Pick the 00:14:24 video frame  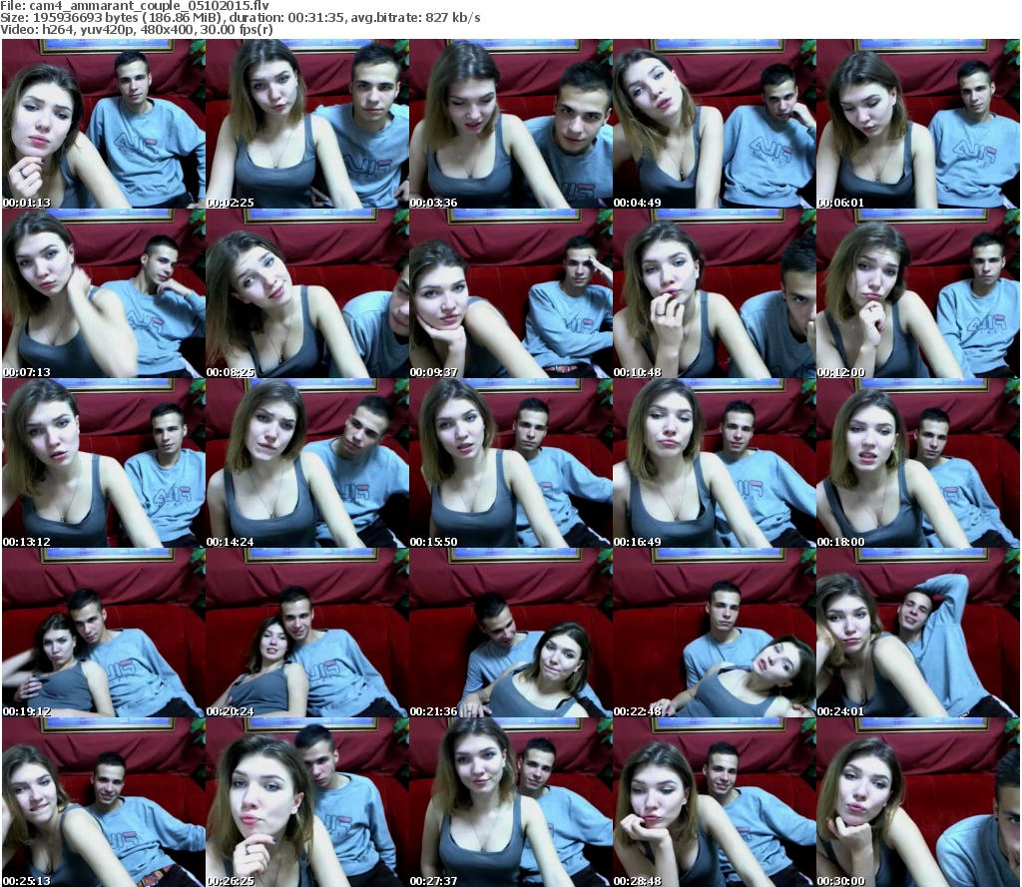pyautogui.click(x=307, y=463)
